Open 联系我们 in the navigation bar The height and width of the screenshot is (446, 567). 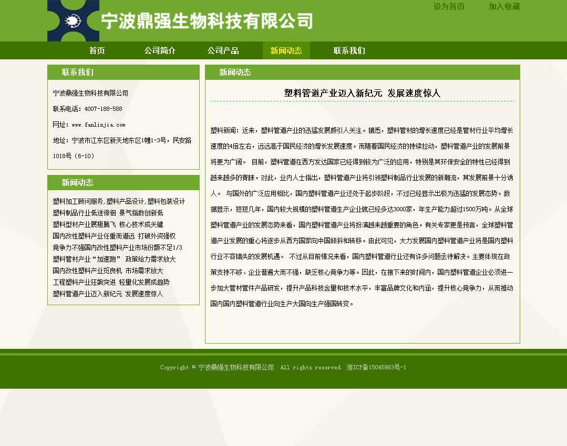[x=349, y=50]
